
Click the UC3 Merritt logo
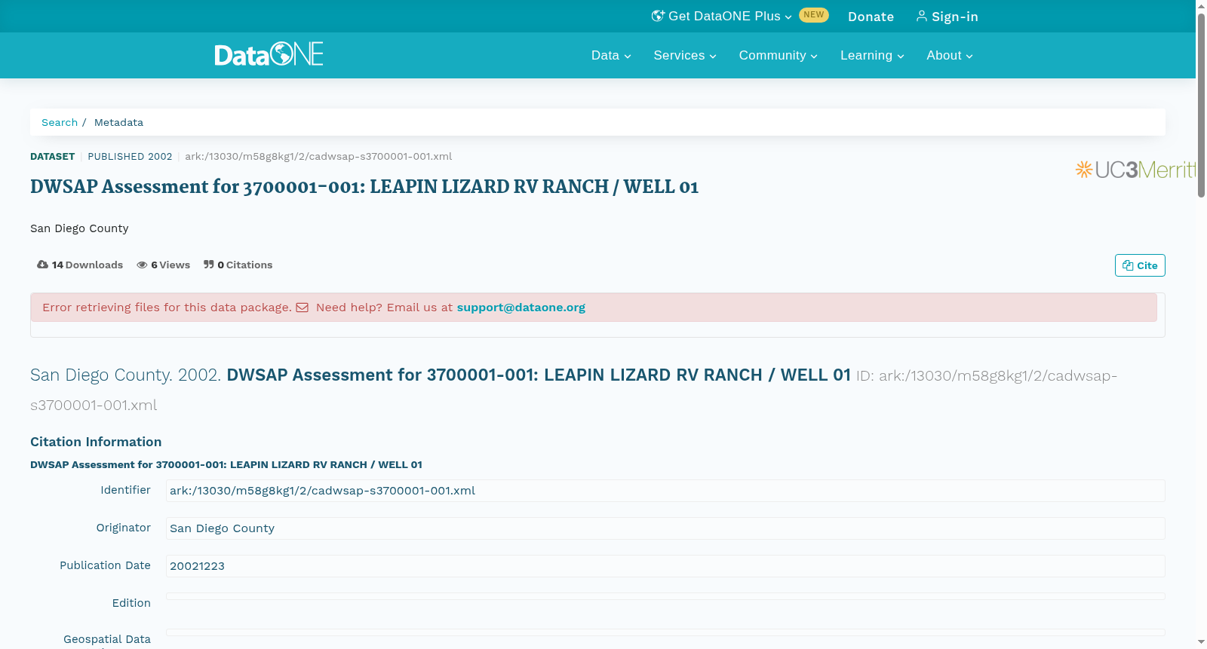coord(1135,170)
